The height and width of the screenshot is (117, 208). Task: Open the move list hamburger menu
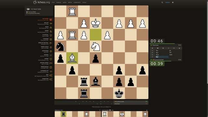coord(179,48)
